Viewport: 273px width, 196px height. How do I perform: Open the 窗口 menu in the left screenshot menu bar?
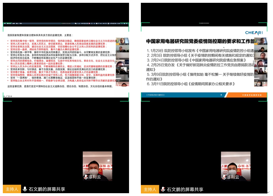(x=17, y=23)
